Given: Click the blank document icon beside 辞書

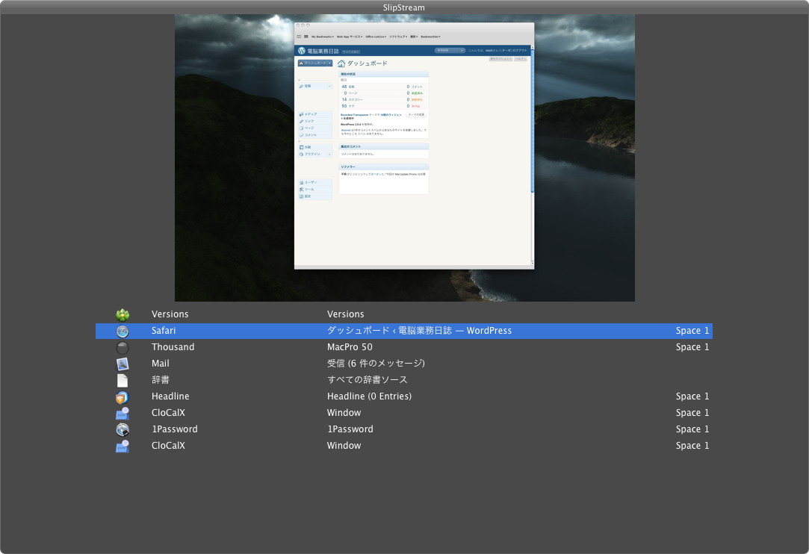Looking at the screenshot, I should (123, 381).
